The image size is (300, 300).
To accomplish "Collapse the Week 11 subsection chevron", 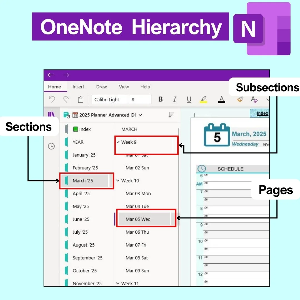I will coord(118,283).
